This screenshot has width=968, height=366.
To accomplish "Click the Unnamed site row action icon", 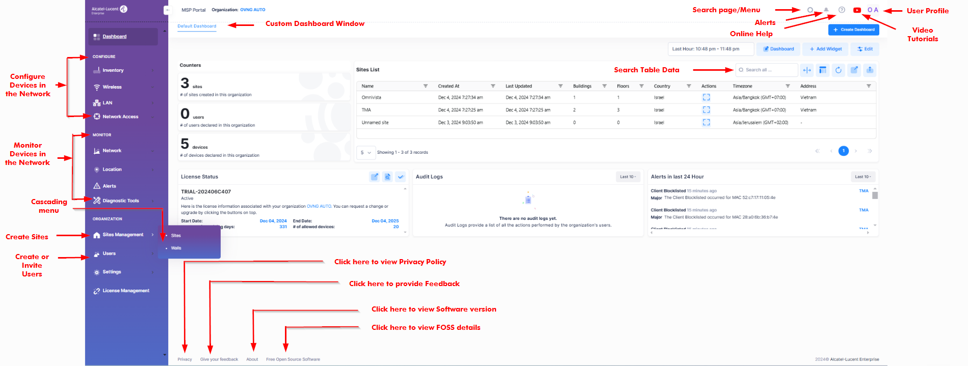I will 706,122.
